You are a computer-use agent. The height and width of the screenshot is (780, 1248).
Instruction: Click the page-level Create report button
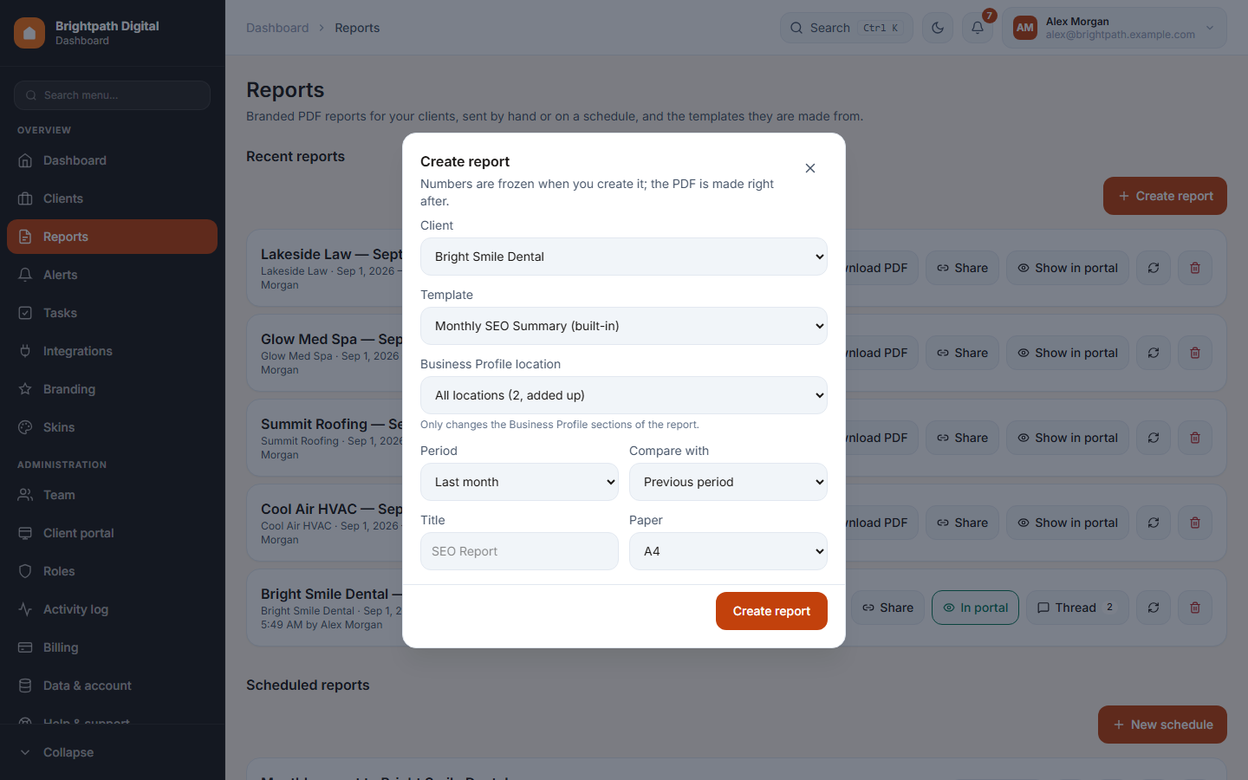pyautogui.click(x=1165, y=196)
